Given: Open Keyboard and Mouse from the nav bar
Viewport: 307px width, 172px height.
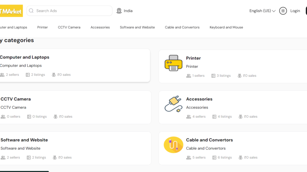Looking at the screenshot, I should coord(227,27).
